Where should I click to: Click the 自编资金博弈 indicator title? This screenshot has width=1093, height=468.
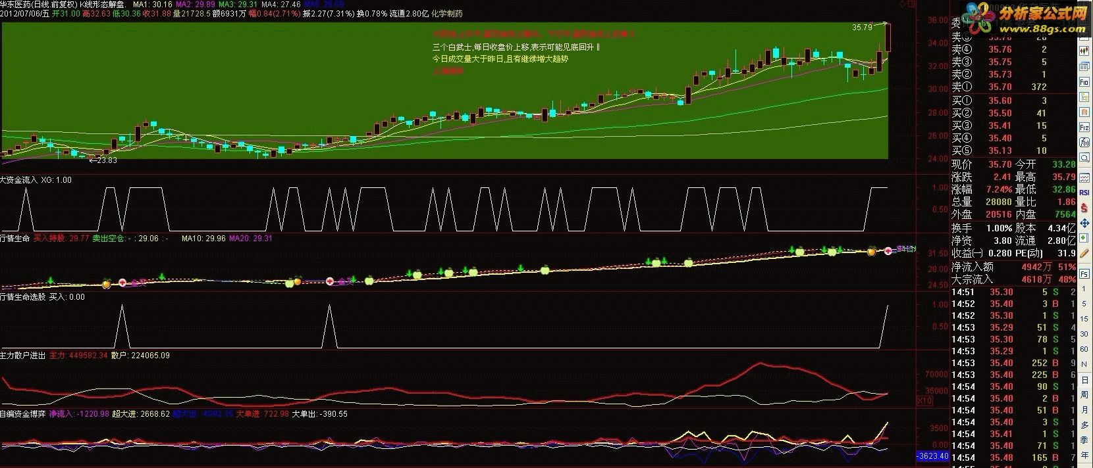point(23,413)
